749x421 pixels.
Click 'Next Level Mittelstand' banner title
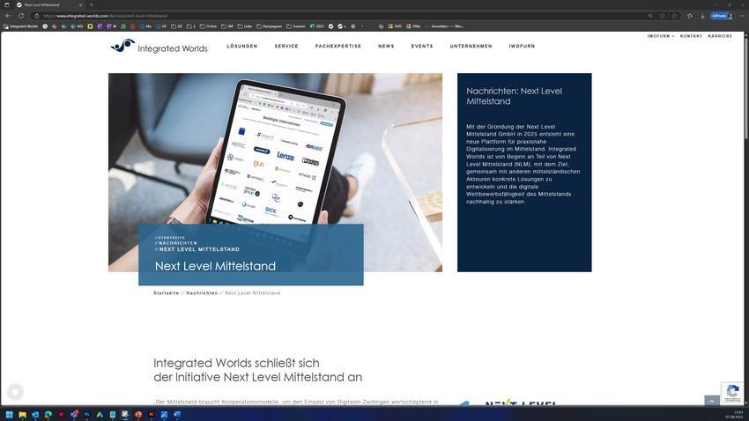tap(215, 266)
